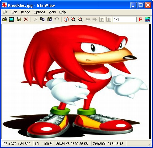Click the next page down arrow icon
The image size is (153, 148).
coord(109,19)
